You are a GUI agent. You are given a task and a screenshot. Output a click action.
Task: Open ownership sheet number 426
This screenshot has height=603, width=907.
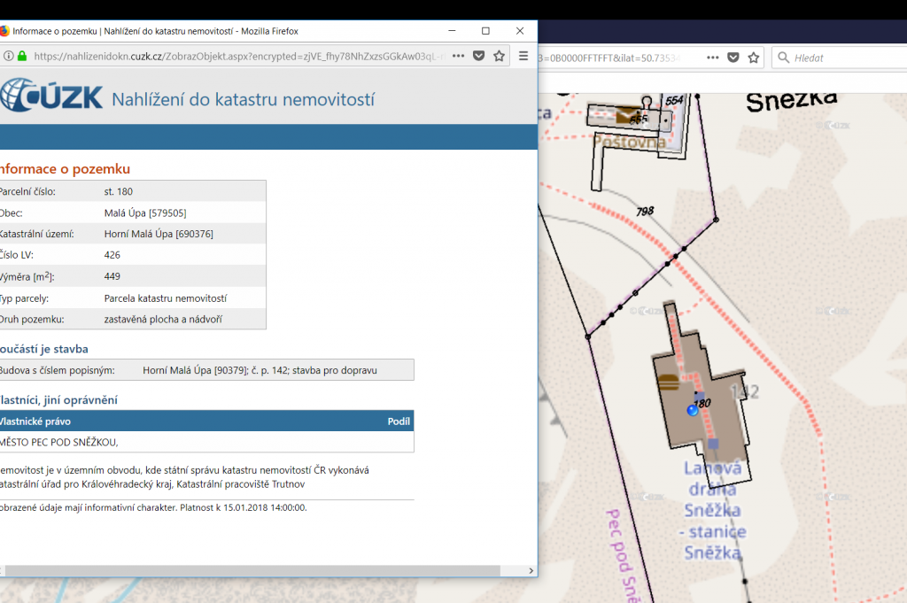click(x=112, y=255)
